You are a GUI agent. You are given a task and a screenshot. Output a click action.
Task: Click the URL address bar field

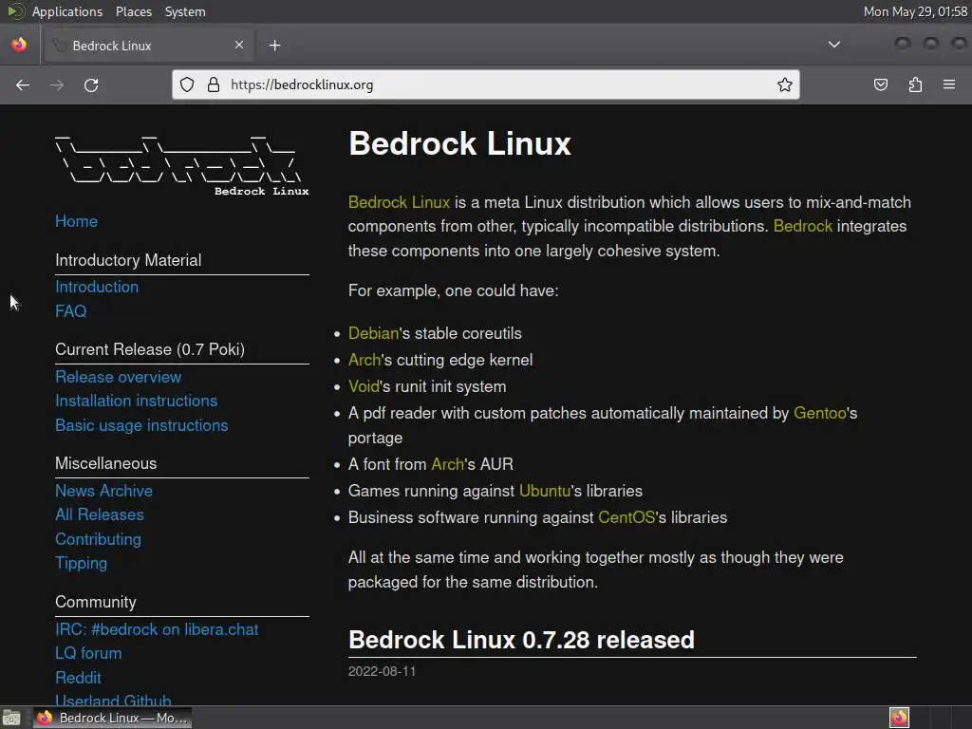coord(494,84)
